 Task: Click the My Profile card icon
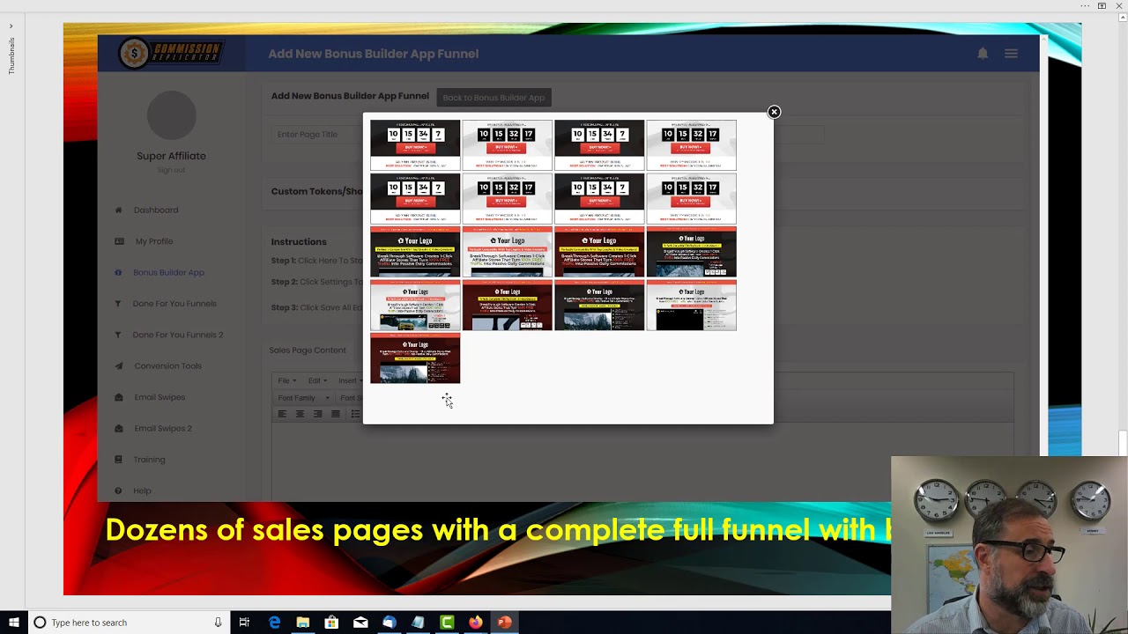coord(118,241)
